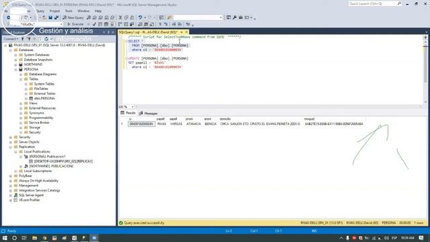Click Cortana search circle on taskbar
430x242 pixels.
14,238
